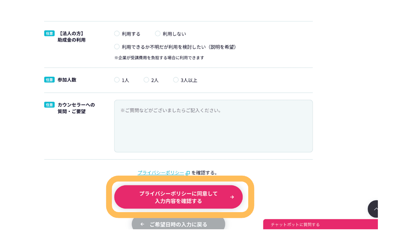Pick the 3人以上 participants option

[176, 80]
